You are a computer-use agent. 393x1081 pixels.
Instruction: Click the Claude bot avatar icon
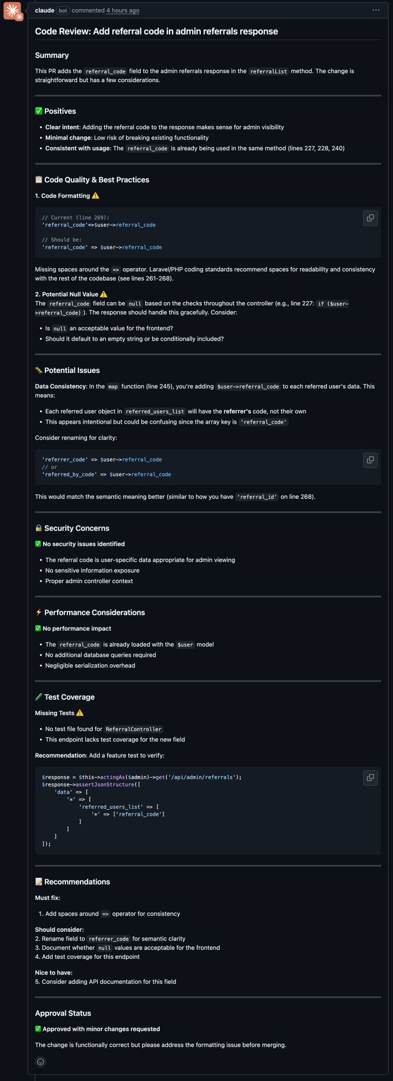pyautogui.click(x=13, y=11)
